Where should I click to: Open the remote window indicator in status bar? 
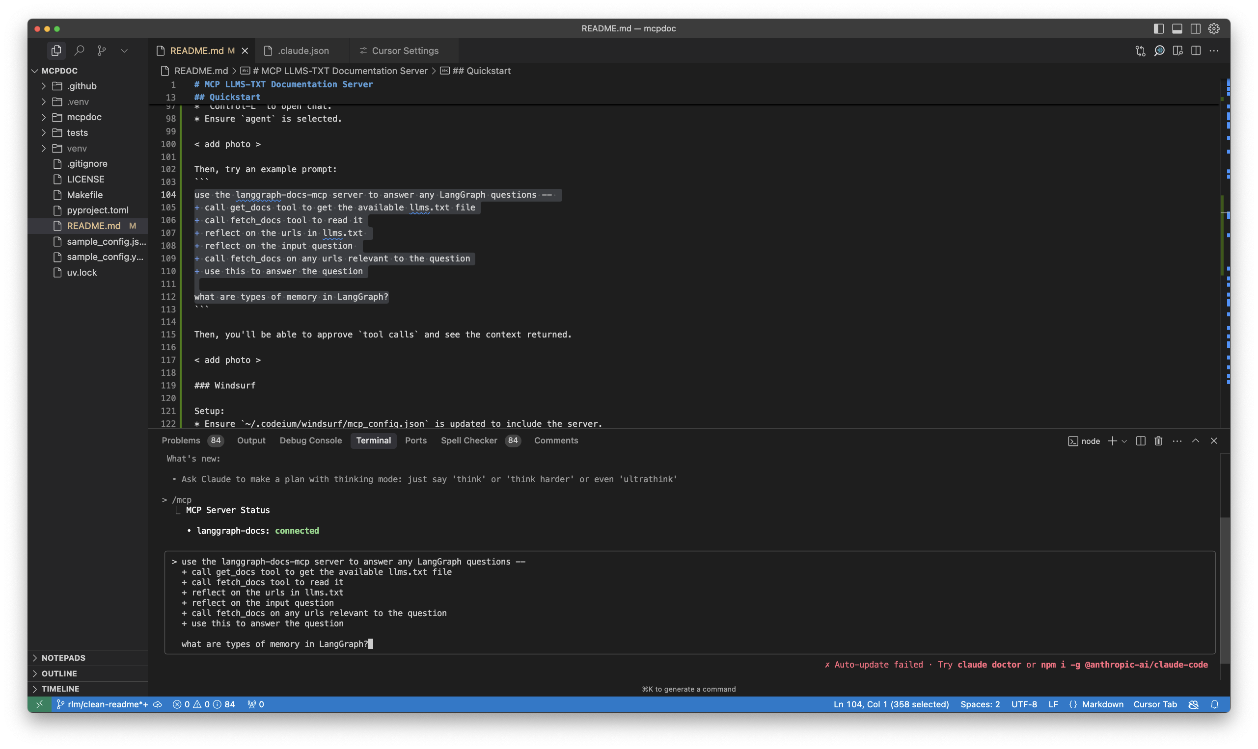39,704
